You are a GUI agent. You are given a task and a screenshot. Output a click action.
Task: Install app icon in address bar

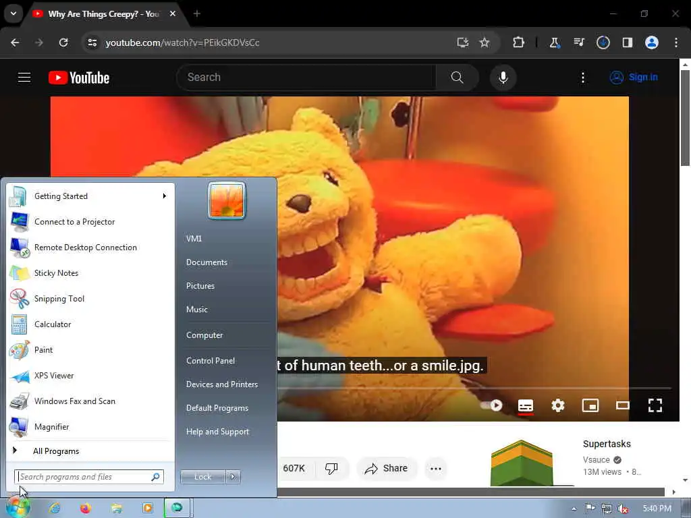coord(462,42)
